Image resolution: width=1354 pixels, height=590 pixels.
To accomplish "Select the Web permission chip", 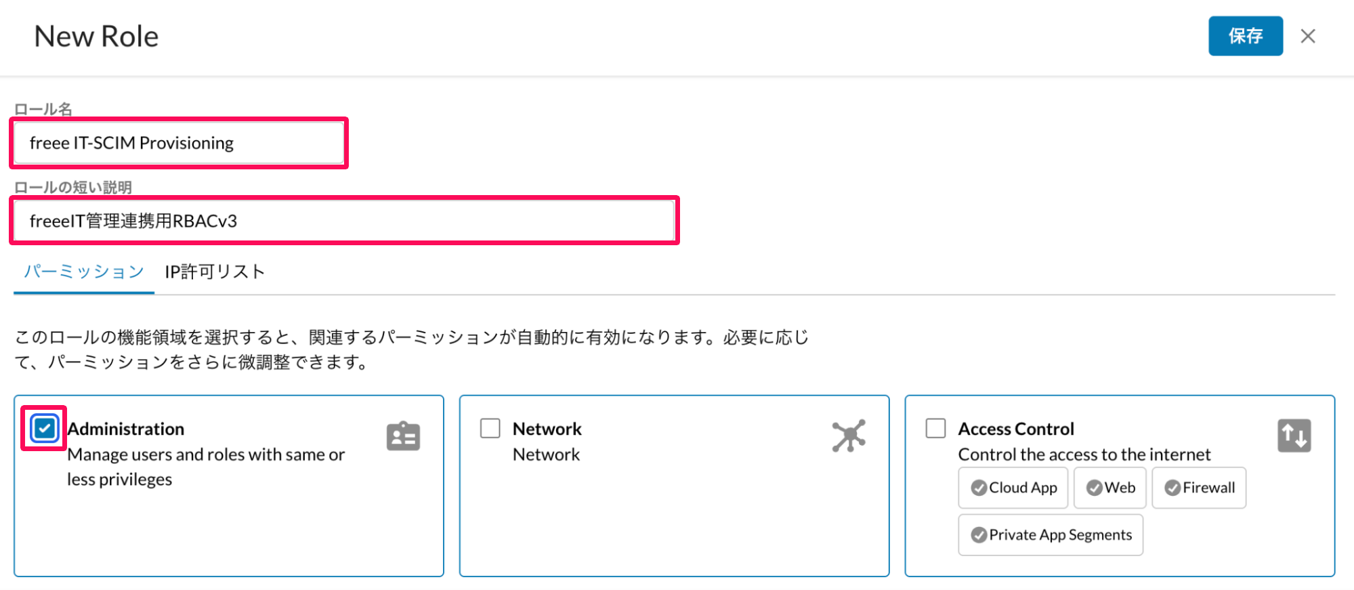I will pyautogui.click(x=1110, y=488).
